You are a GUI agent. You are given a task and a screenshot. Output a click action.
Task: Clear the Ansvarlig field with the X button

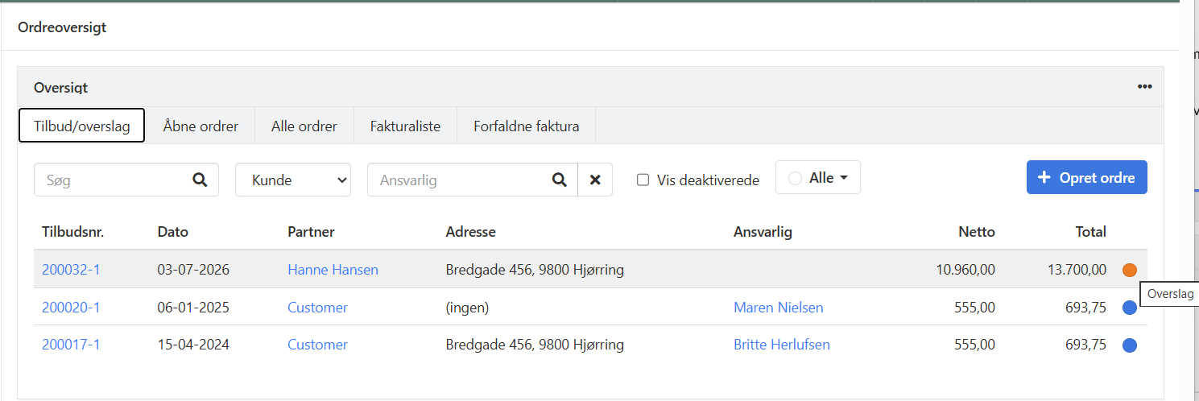pyautogui.click(x=595, y=180)
